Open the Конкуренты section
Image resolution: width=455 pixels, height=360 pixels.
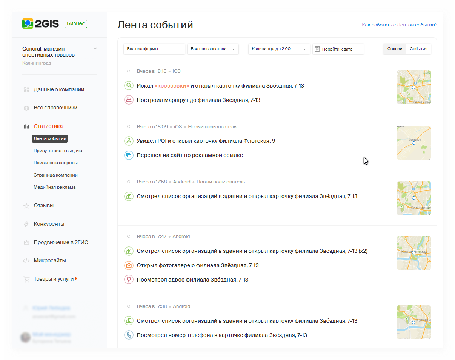coord(49,224)
